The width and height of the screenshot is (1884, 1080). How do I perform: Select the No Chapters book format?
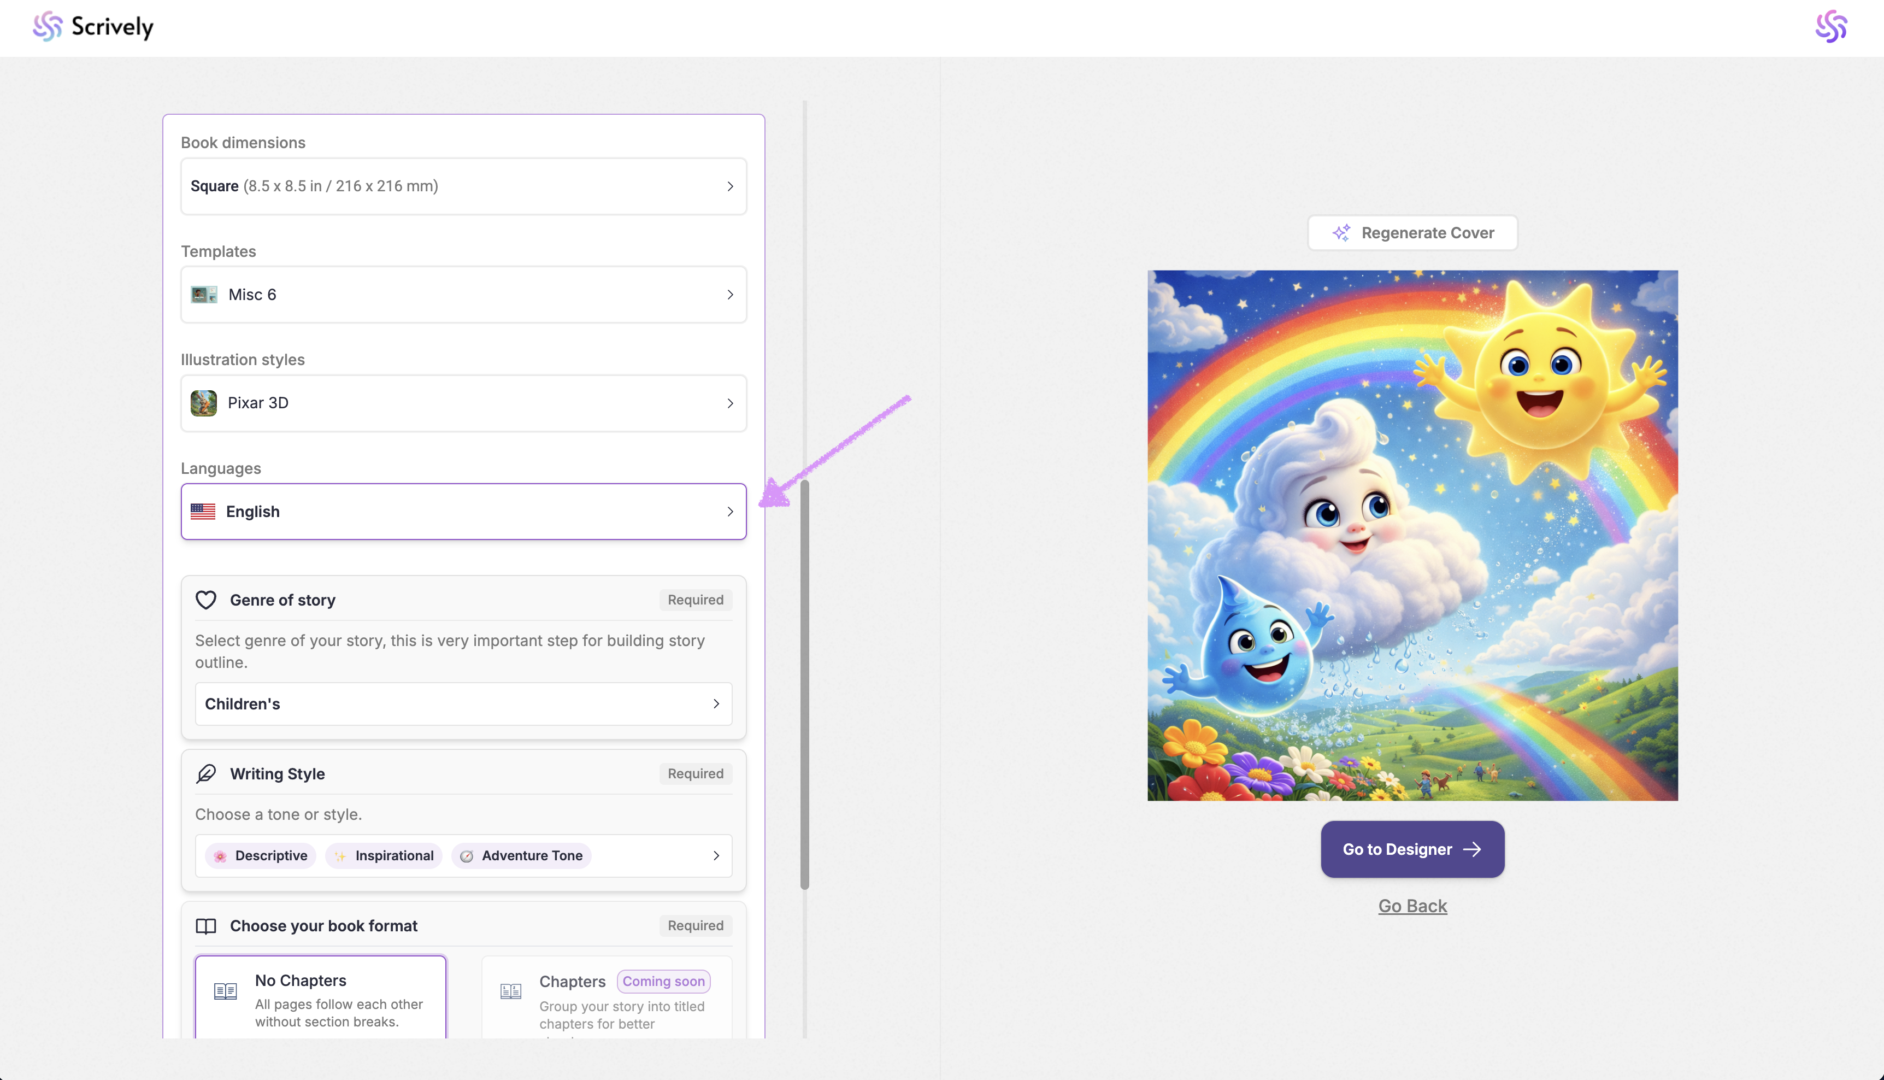tap(320, 997)
